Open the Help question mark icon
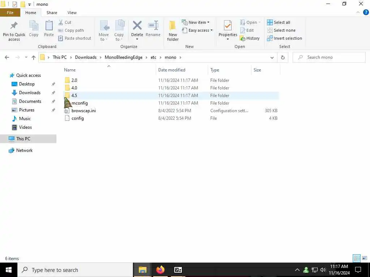This screenshot has width=370, height=277. point(366,13)
